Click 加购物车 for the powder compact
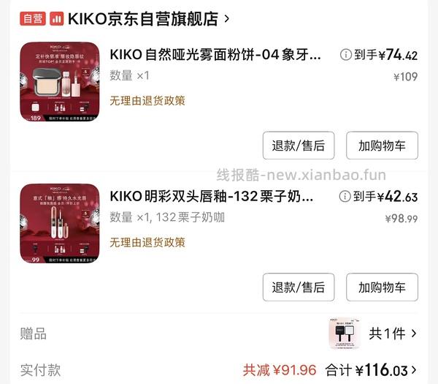The width and height of the screenshot is (438, 384). tap(382, 146)
